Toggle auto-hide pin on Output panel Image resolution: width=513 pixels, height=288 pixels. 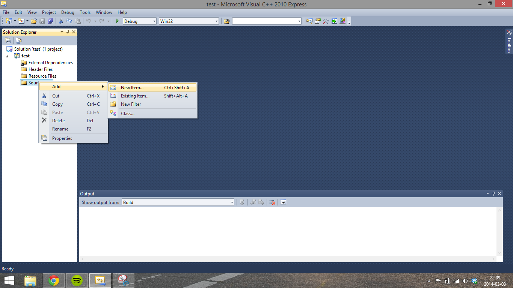point(493,193)
